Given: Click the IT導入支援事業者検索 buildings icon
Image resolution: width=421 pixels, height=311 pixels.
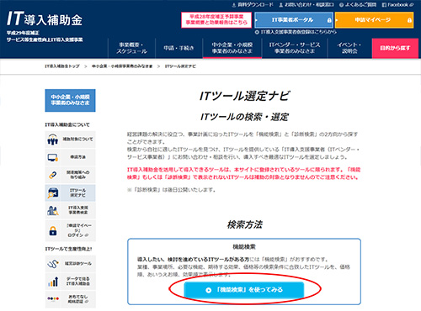Looking at the screenshot, I should [x=53, y=211].
